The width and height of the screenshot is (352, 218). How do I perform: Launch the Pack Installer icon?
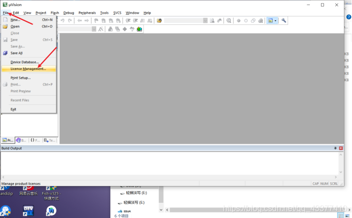coord(139,29)
